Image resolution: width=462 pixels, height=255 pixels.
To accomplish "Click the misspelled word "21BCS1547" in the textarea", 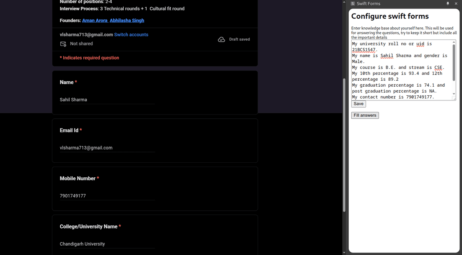I will coord(364,50).
